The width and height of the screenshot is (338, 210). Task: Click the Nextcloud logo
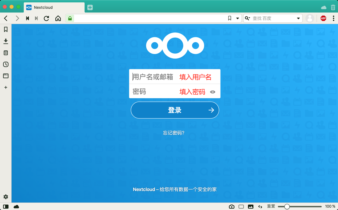pyautogui.click(x=175, y=45)
